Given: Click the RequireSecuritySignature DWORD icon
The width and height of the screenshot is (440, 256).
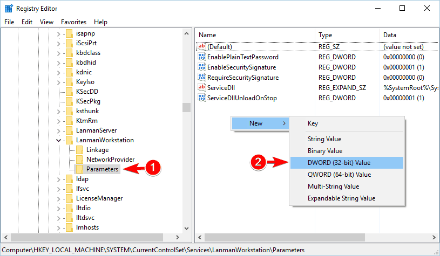Looking at the screenshot, I should (202, 77).
